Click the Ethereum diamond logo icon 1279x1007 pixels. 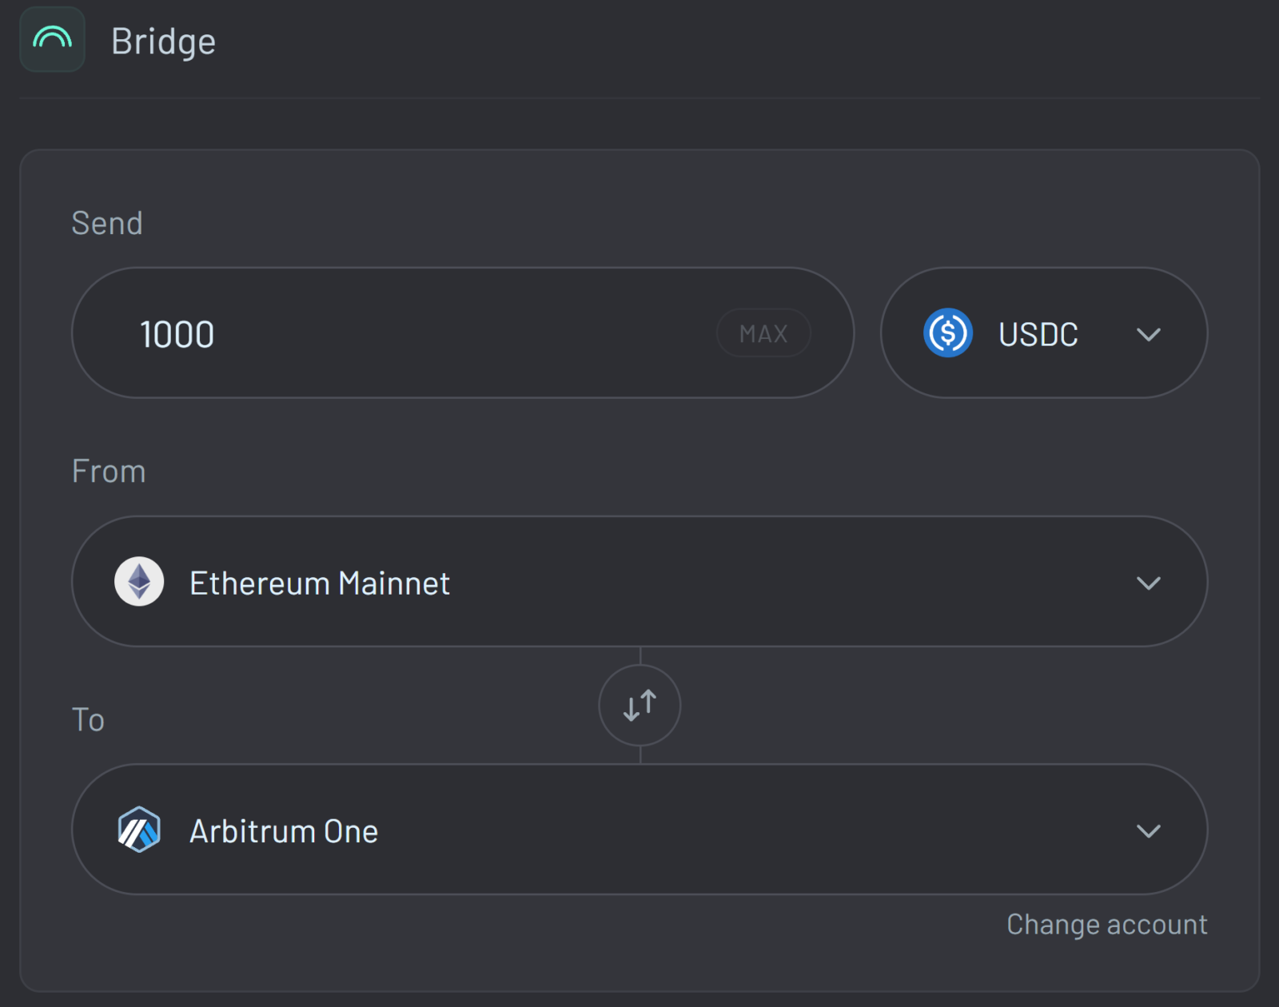139,582
